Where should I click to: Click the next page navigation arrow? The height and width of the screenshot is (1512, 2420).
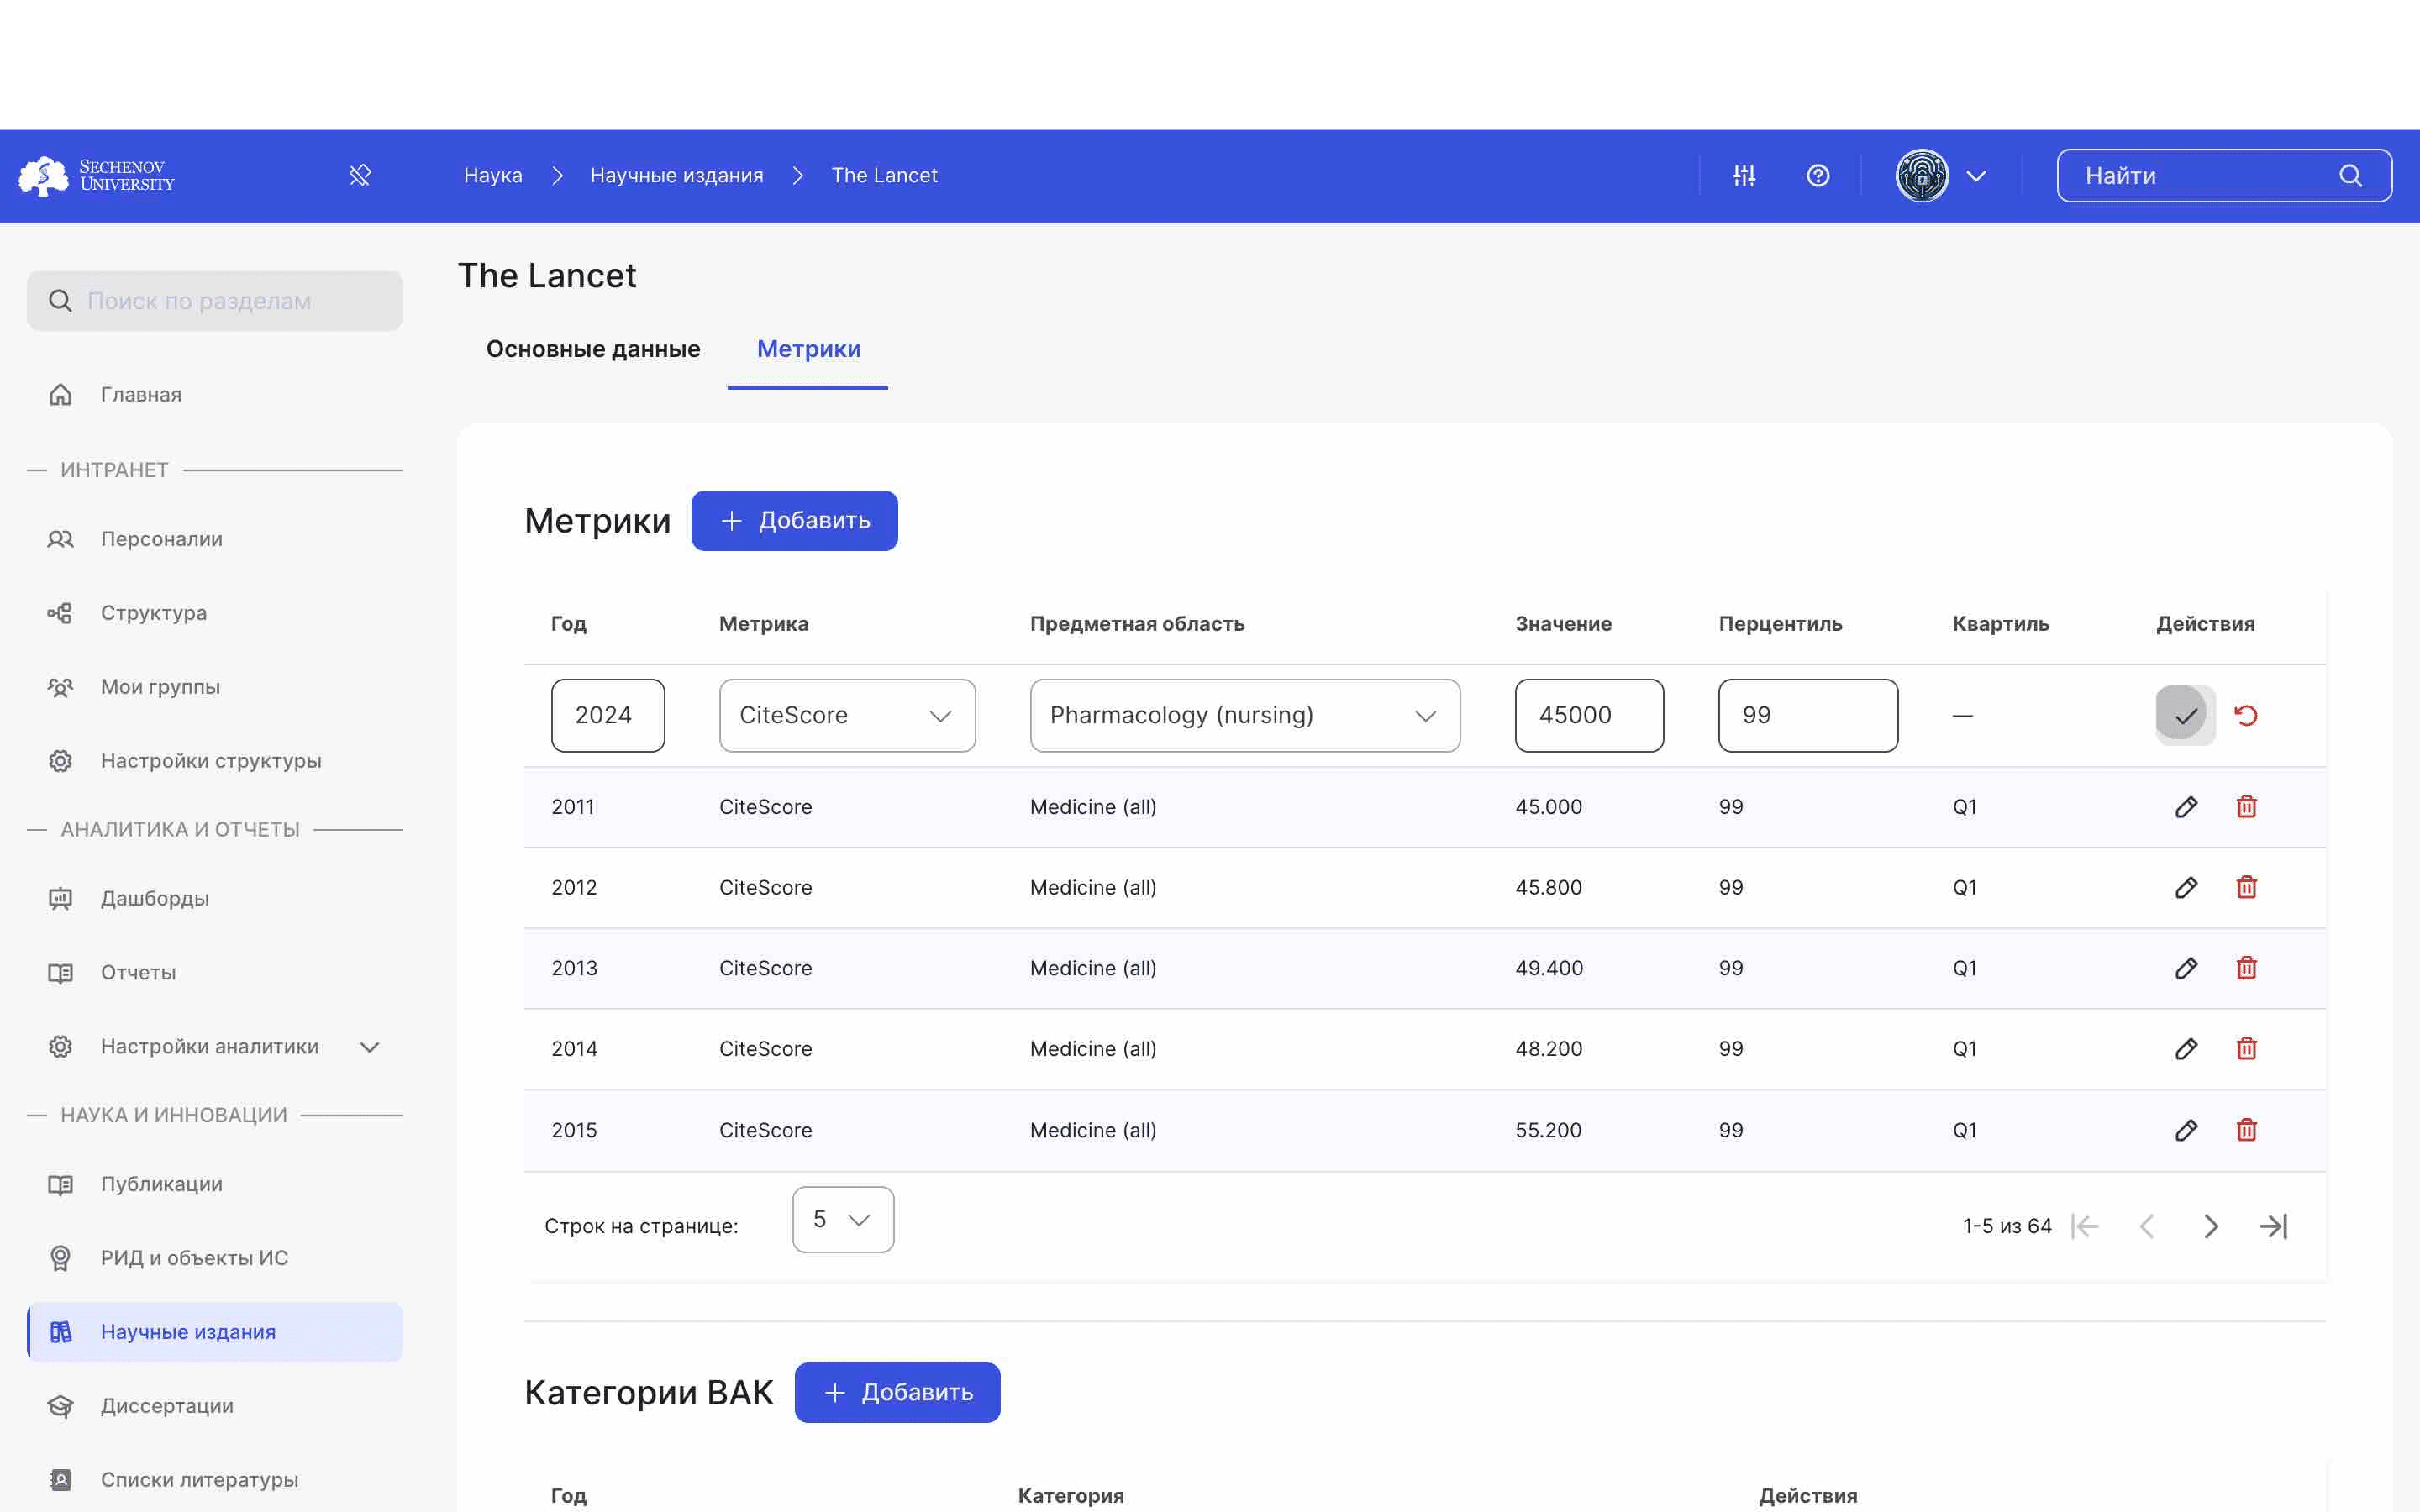[2211, 1226]
